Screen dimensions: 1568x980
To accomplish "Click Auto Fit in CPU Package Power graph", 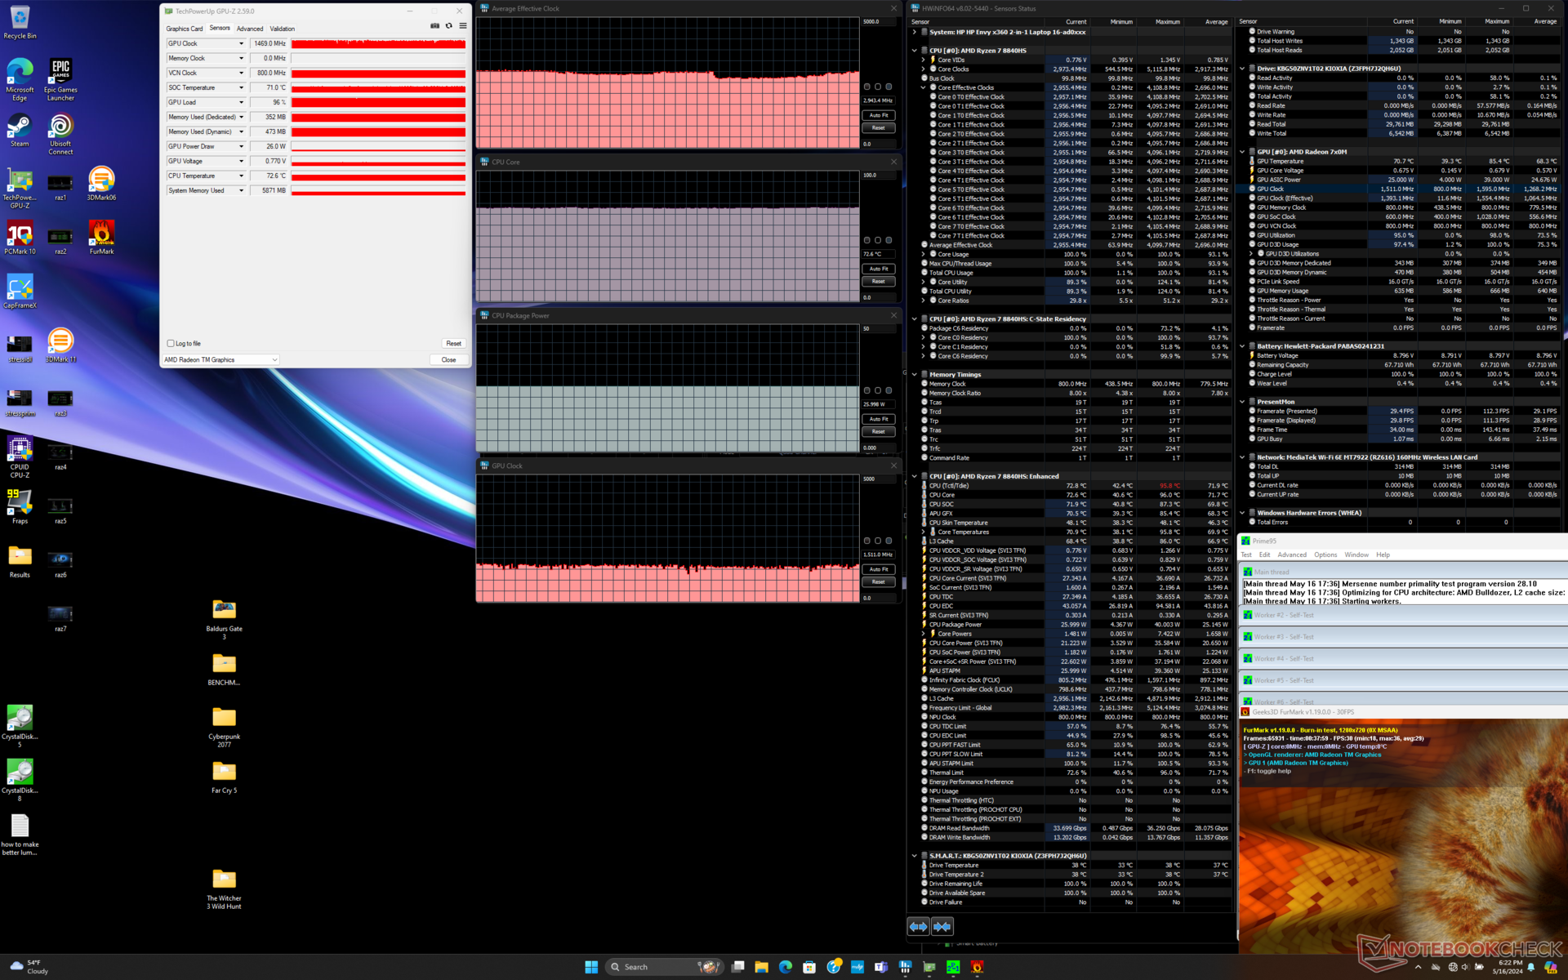I will coord(878,419).
